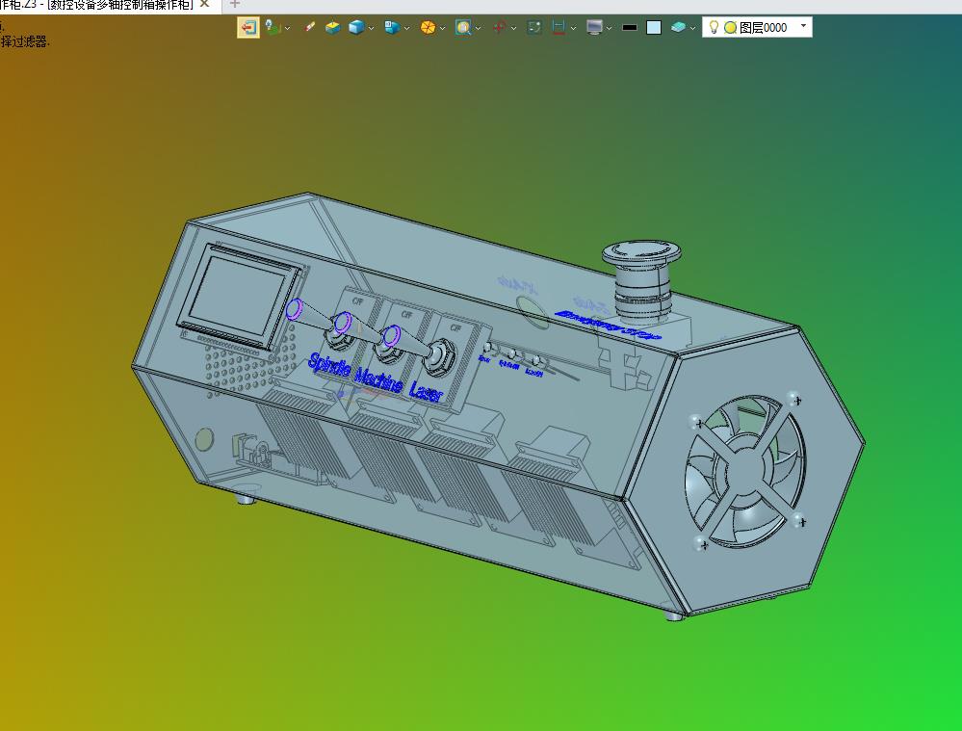Open the 图层0000 layer dropdown
Viewport: 962px width, 731px height.
coord(803,26)
